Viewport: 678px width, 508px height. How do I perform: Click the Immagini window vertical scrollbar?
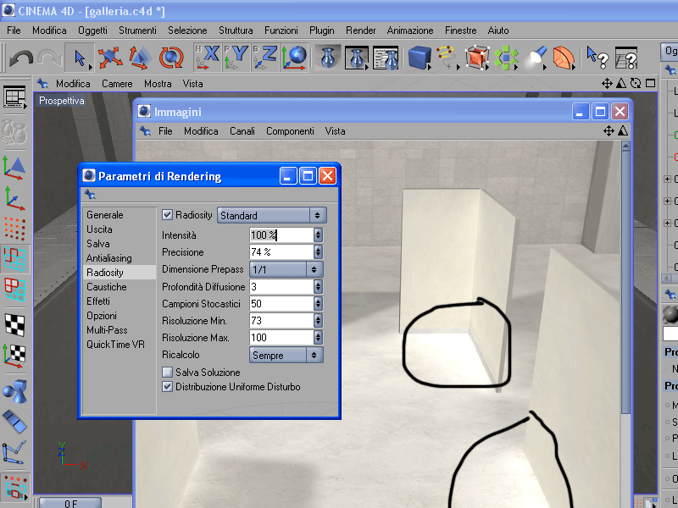click(x=625, y=277)
